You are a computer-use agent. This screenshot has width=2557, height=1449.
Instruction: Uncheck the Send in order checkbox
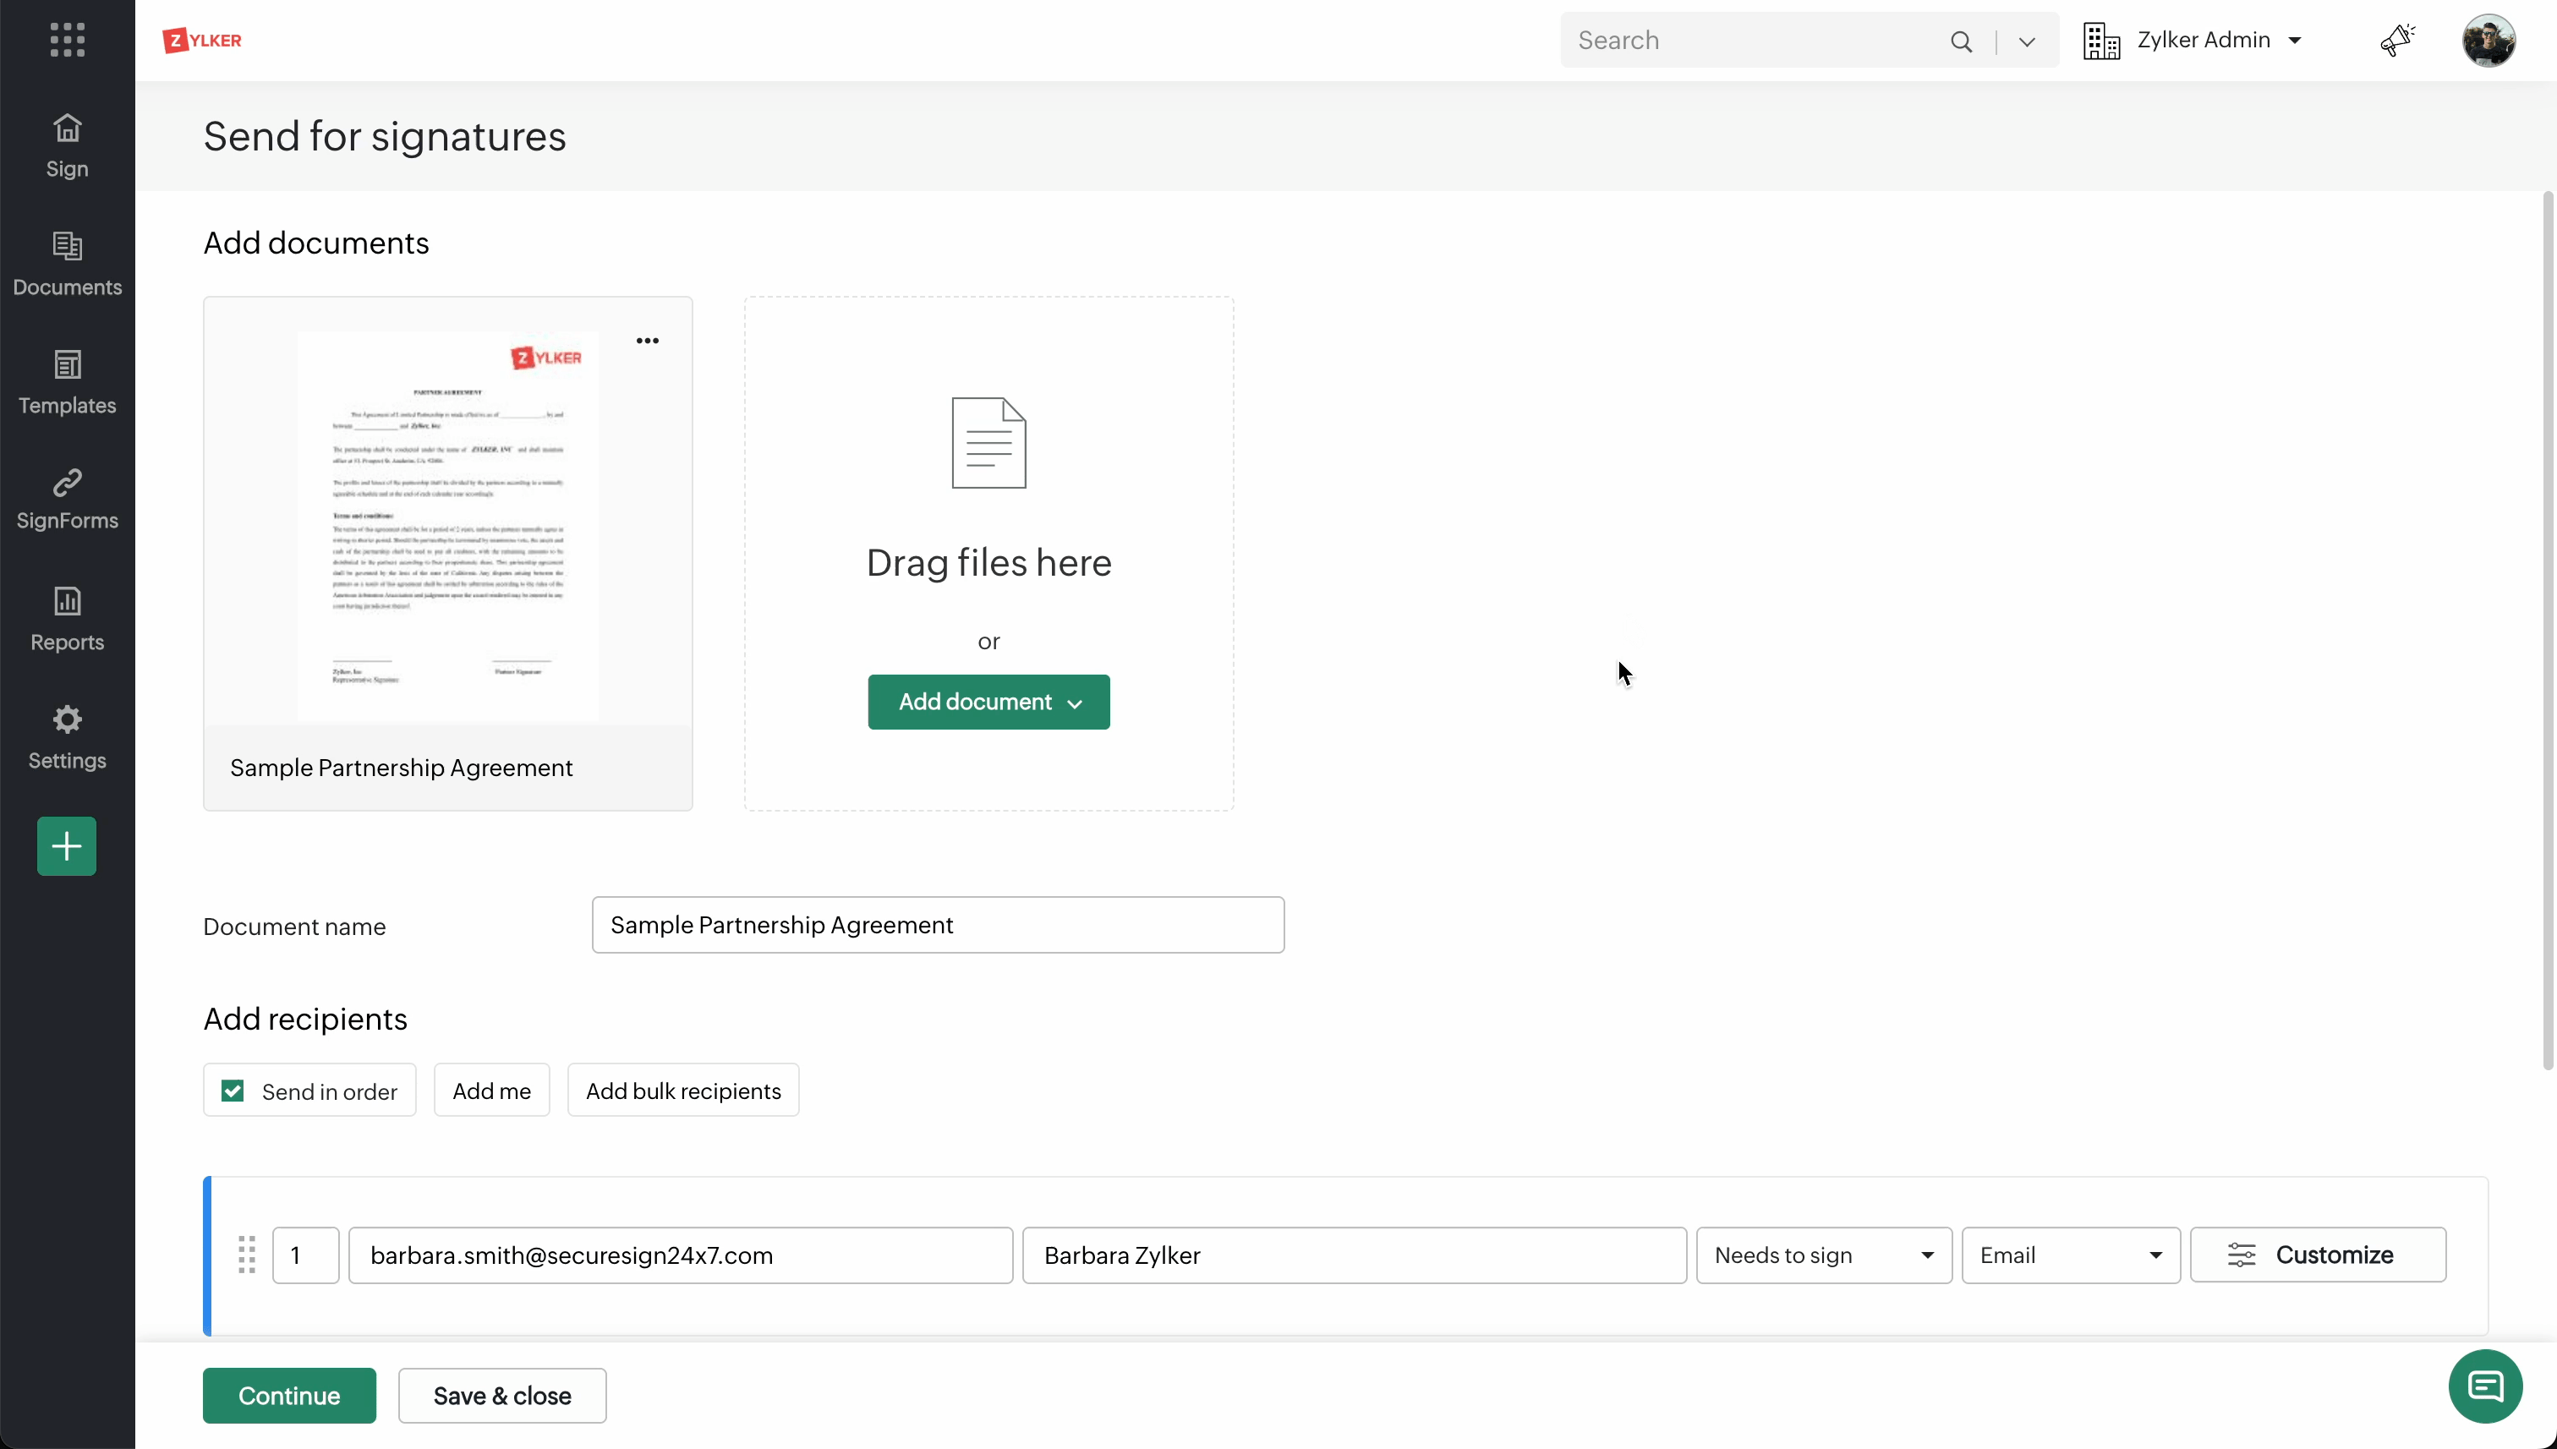(x=233, y=1091)
